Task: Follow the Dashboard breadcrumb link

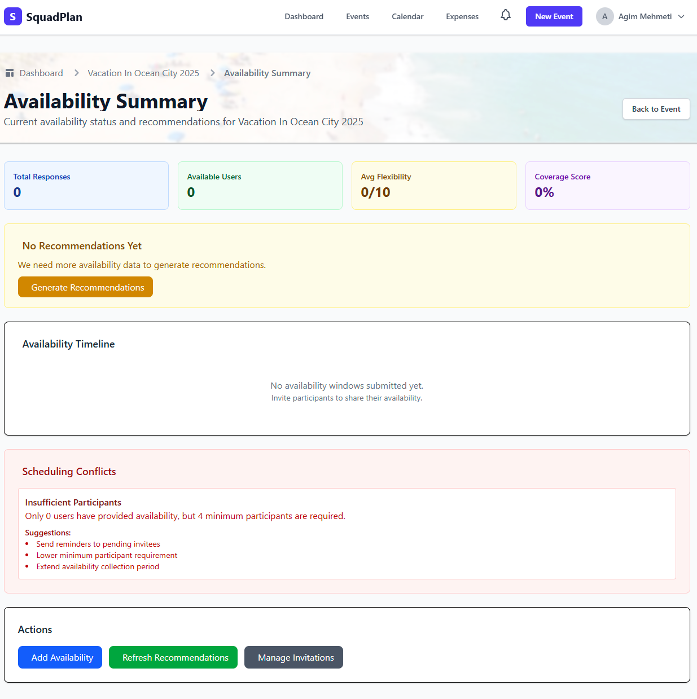Action: (41, 73)
